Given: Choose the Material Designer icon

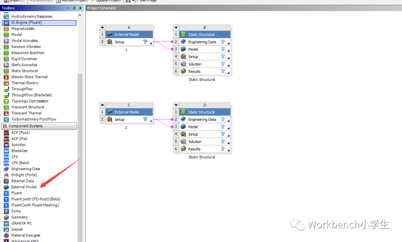Looking at the screenshot, I should coord(6,235).
